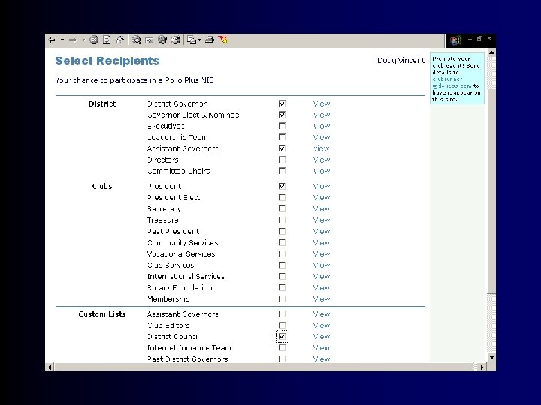Check the Club Editors checkbox
This screenshot has width=541, height=405.
282,325
